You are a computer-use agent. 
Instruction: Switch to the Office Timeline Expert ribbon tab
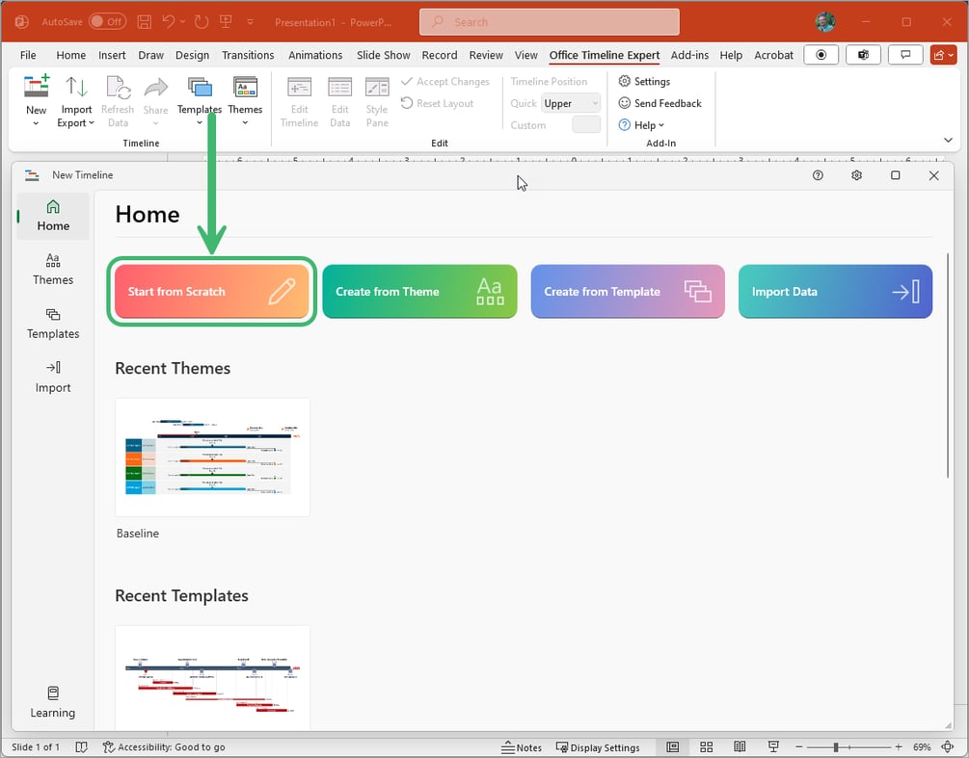pyautogui.click(x=604, y=55)
